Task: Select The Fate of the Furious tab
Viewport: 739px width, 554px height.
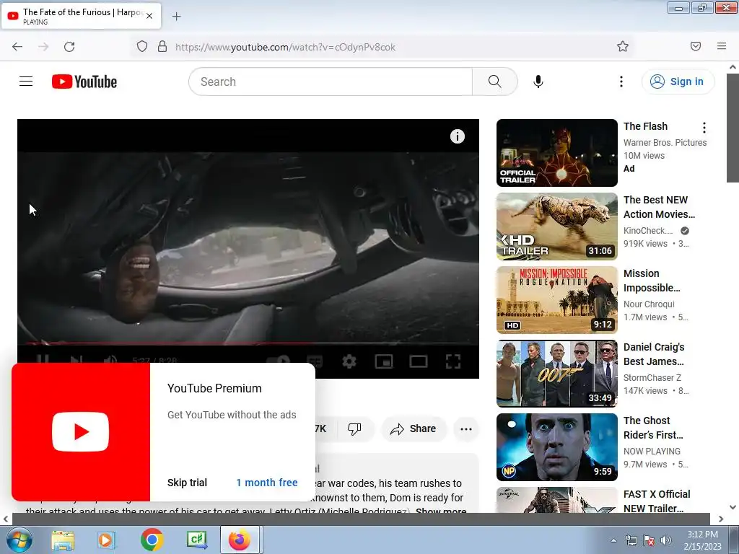Action: (81, 16)
